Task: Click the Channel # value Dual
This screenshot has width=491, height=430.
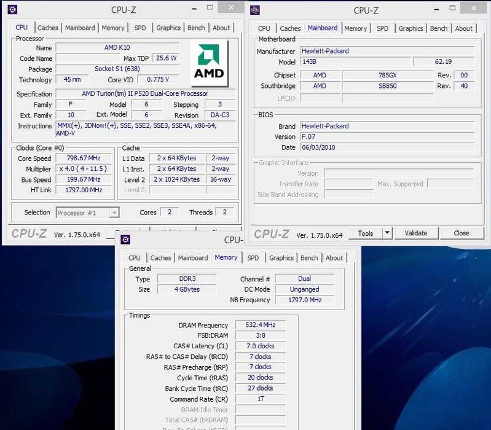Action: tap(305, 278)
